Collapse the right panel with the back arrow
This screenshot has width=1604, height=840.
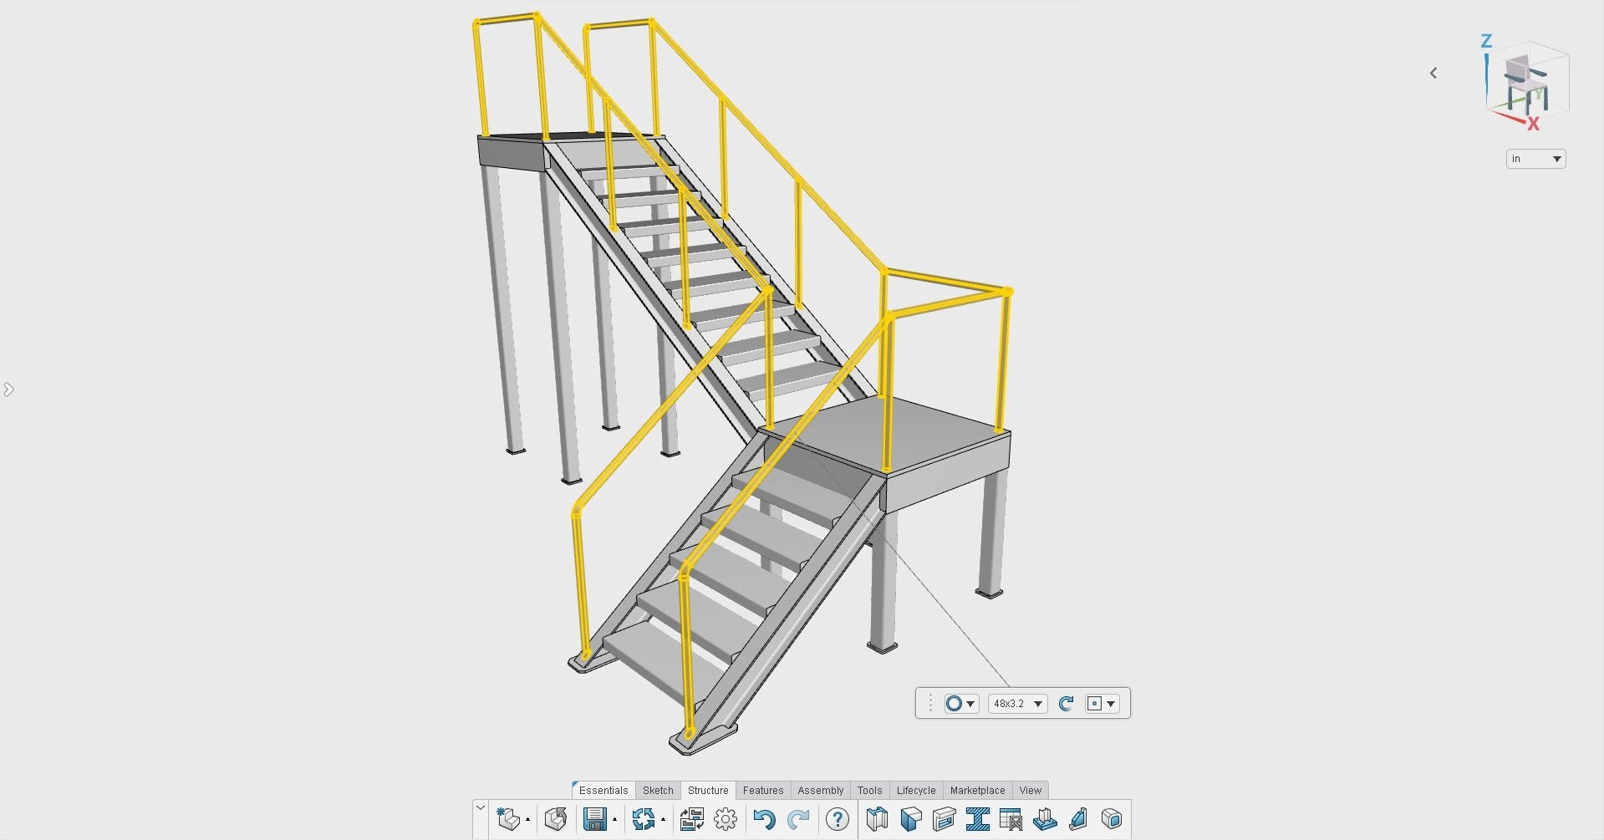[1433, 73]
